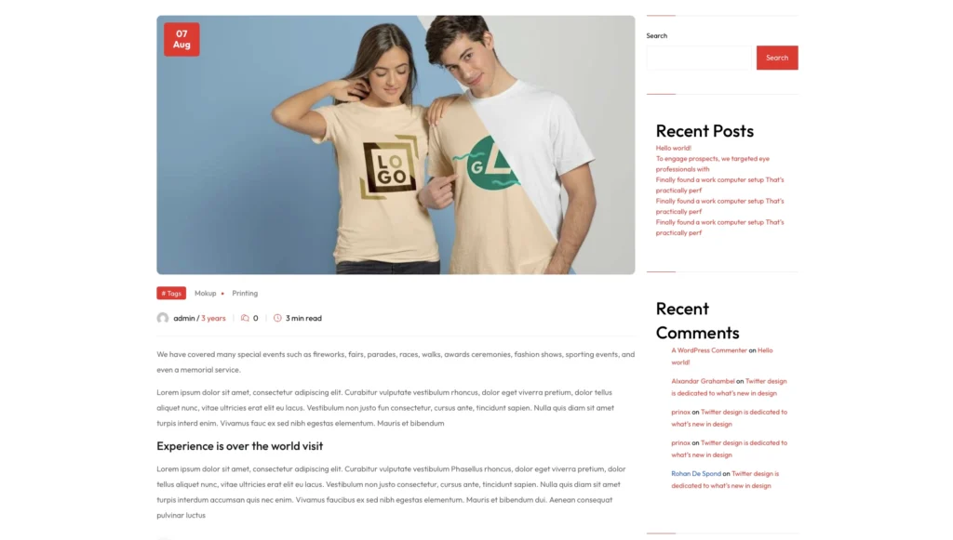Click the red Search button

tap(777, 58)
